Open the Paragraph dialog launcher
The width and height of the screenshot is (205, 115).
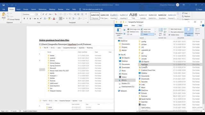[88, 23]
